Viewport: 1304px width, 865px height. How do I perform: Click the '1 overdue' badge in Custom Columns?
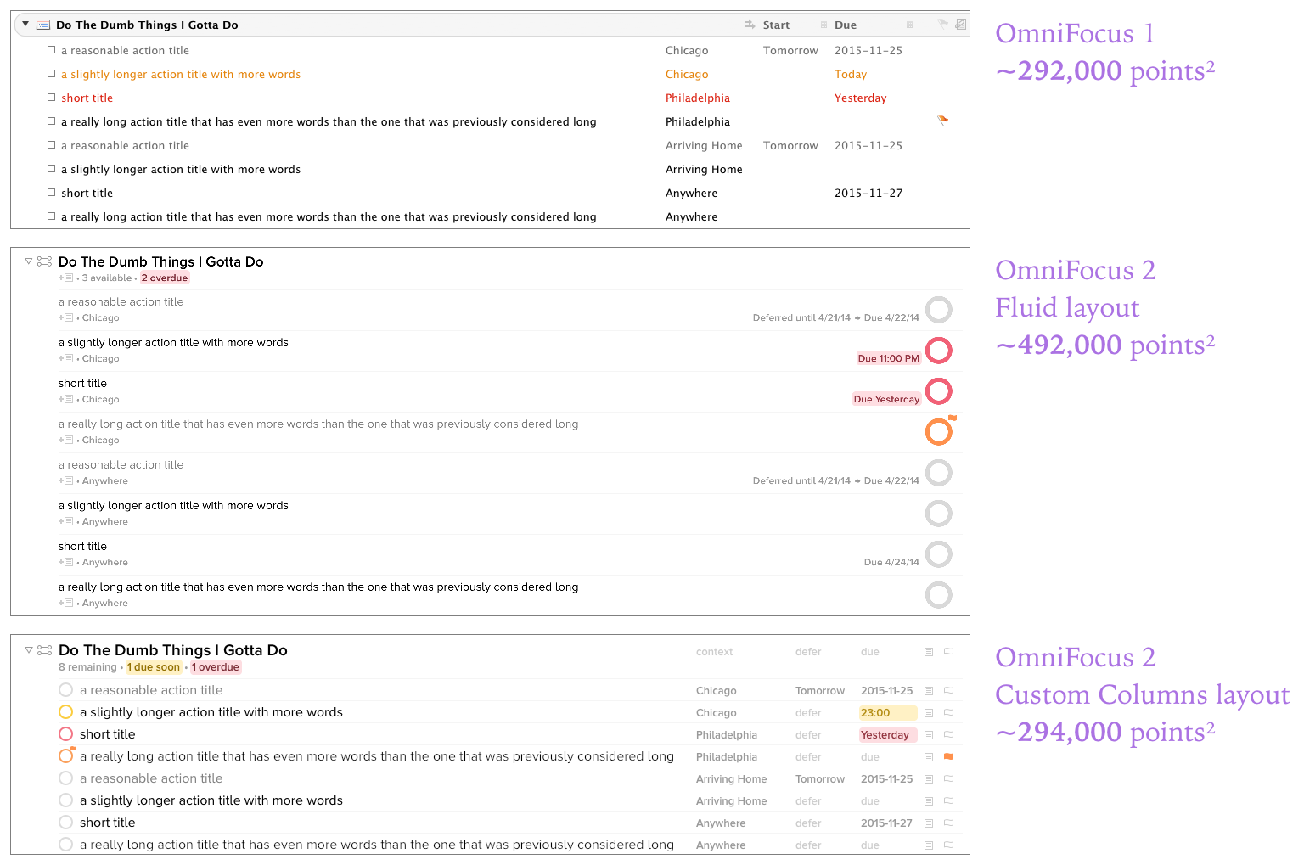216,667
